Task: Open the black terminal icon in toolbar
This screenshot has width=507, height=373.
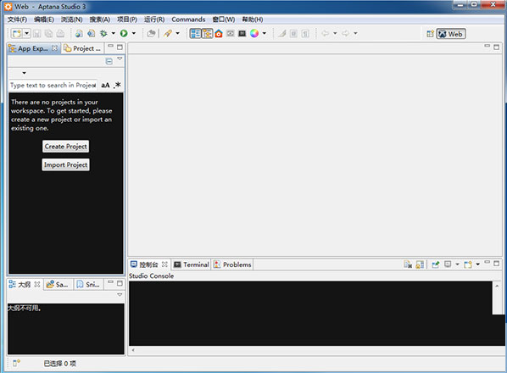Action: point(242,33)
